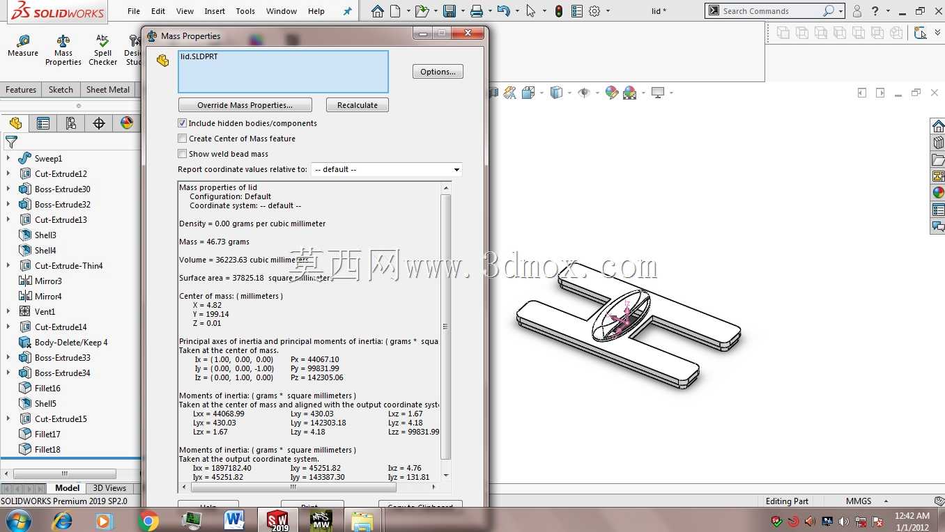Open the DisplayManager color ball tab
The image size is (945, 532).
coord(126,123)
